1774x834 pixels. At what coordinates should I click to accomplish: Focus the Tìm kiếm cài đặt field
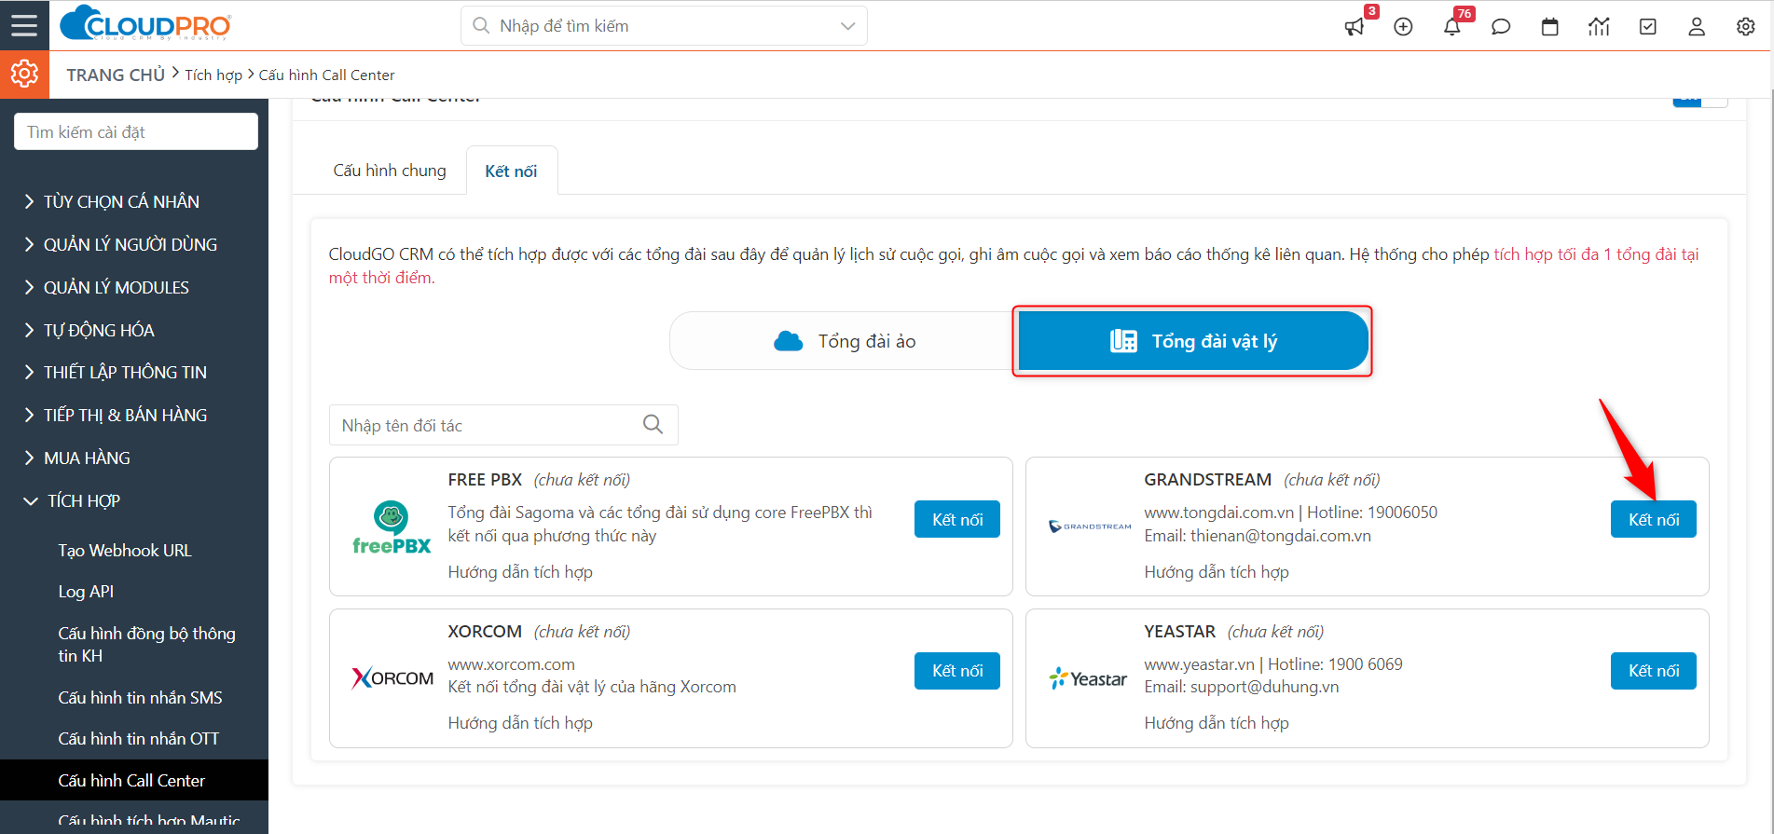coord(136,131)
